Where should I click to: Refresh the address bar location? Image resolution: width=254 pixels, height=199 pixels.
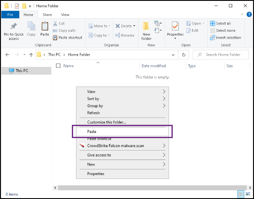click(x=183, y=55)
